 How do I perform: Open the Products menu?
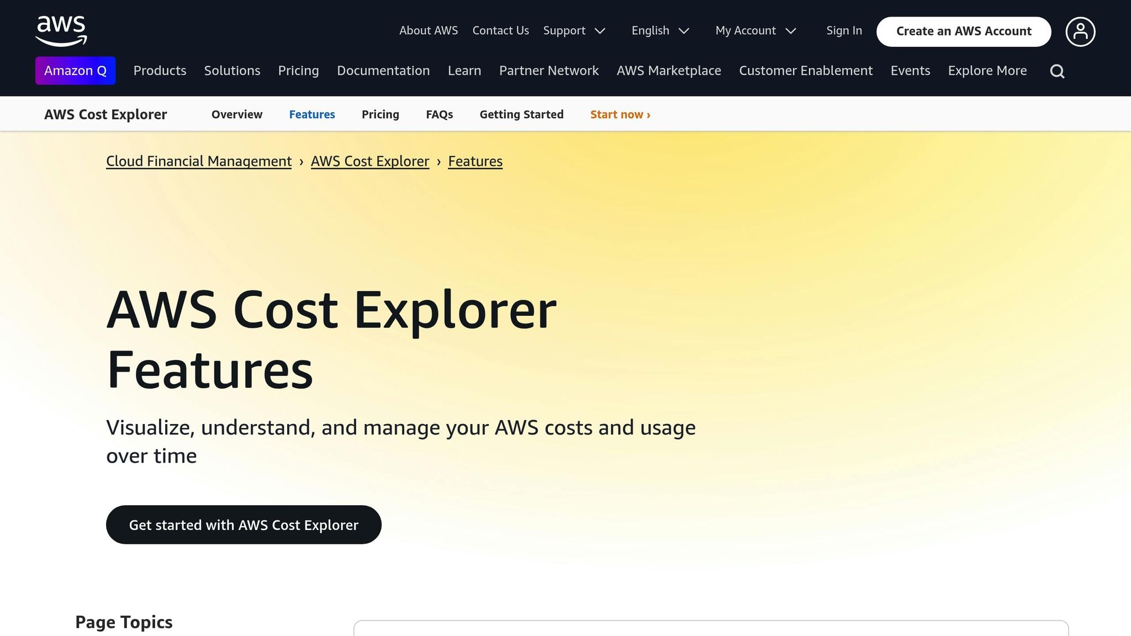click(x=160, y=71)
